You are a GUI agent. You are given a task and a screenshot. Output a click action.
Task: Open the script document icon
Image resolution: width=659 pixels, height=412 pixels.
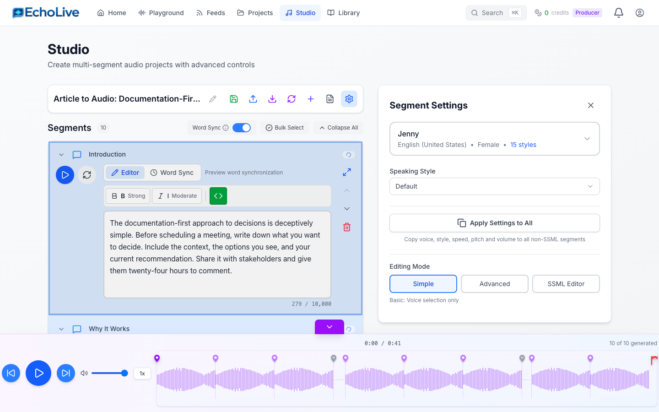click(330, 99)
